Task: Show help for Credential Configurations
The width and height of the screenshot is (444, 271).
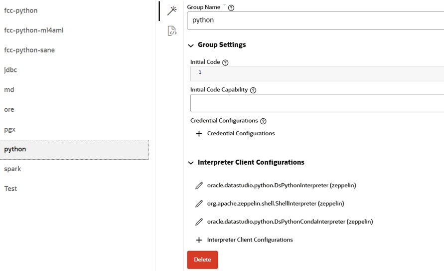Action: point(263,121)
